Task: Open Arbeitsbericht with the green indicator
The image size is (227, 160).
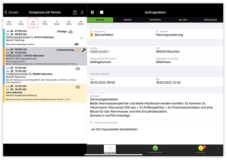Action: (155, 149)
